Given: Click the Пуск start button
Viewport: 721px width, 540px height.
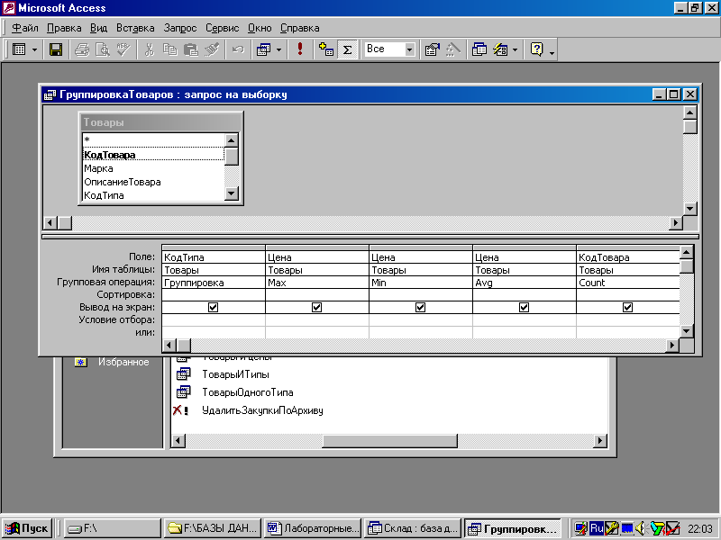Looking at the screenshot, I should click(x=28, y=528).
